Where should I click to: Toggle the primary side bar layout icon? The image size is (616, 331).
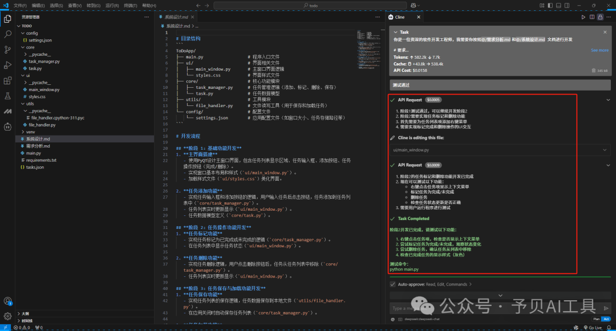point(550,6)
